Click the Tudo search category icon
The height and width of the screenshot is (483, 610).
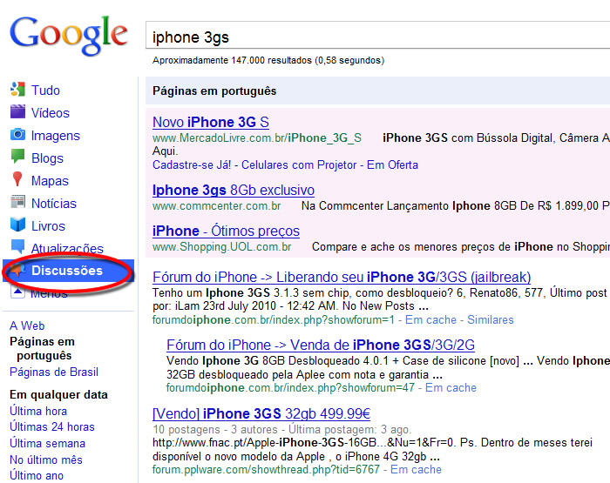click(x=17, y=90)
